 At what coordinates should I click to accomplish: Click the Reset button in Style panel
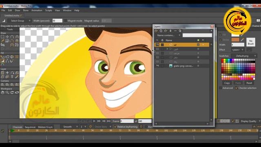pos(249,83)
